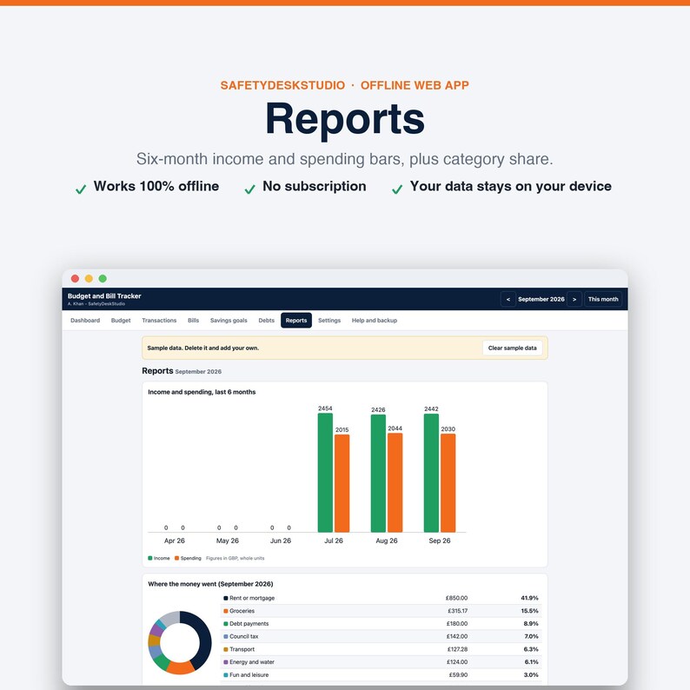Click the Clear sample data button
Screen dimensions: 690x690
tap(512, 348)
